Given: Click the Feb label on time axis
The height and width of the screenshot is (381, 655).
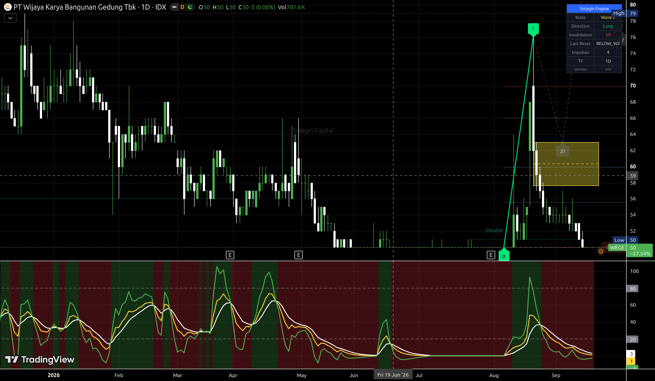Looking at the screenshot, I should pos(119,375).
